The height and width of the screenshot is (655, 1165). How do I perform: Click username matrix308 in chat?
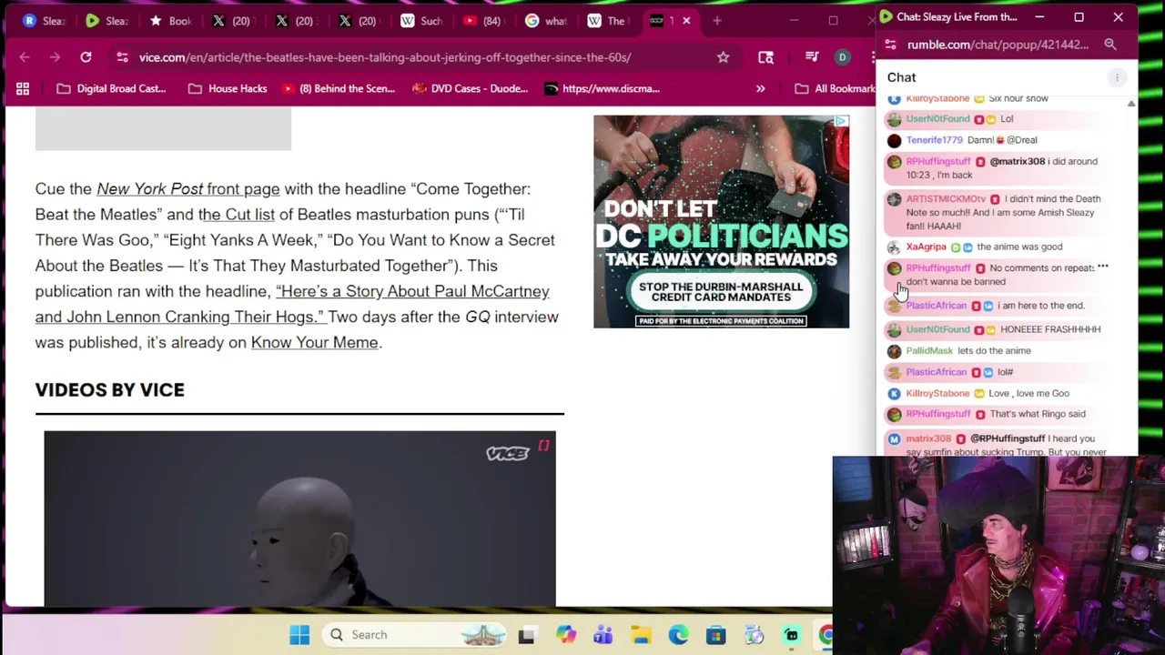(928, 438)
